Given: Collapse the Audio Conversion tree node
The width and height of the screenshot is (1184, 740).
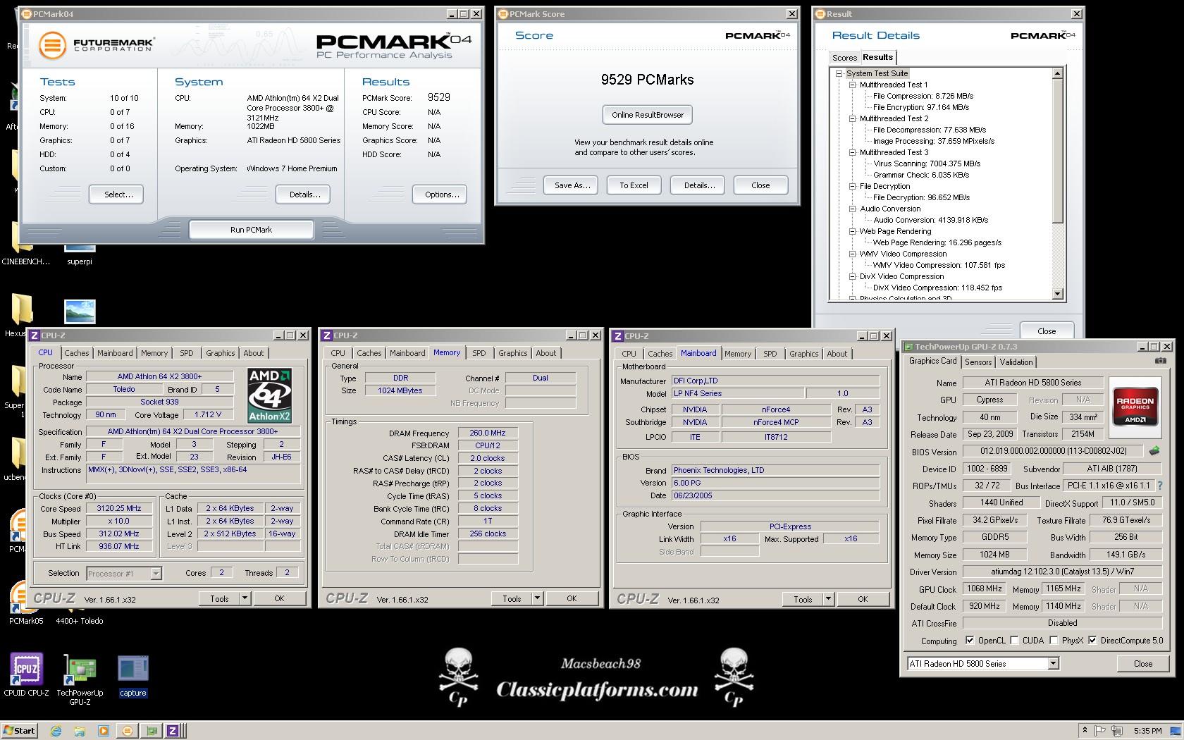Looking at the screenshot, I should [x=852, y=209].
